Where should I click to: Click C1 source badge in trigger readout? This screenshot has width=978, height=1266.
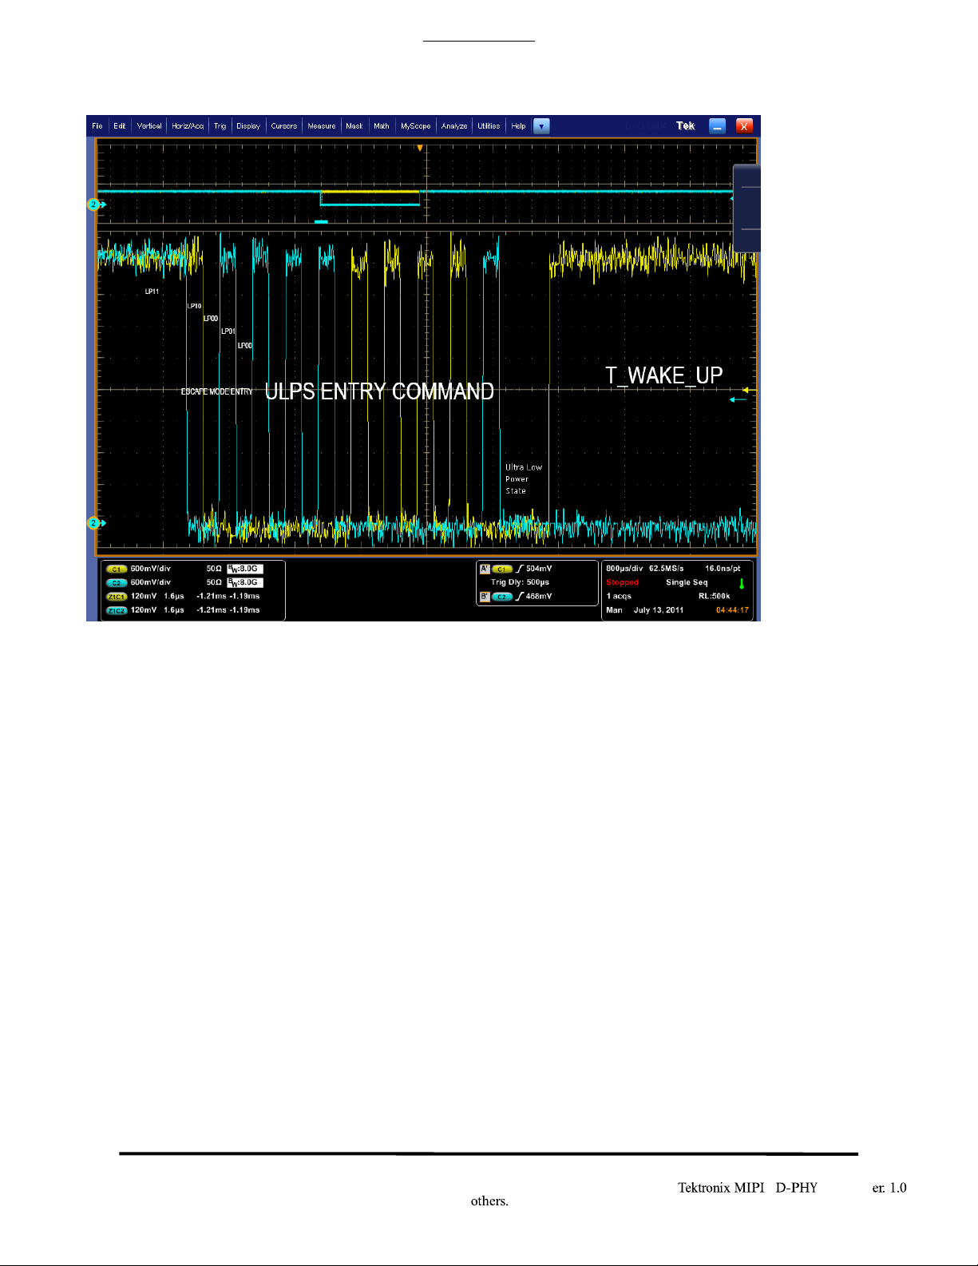[502, 570]
